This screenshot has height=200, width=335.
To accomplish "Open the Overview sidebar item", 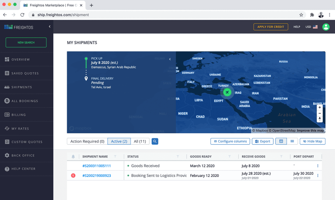I will 21,60.
